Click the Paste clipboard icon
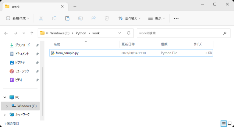The height and width of the screenshot is (127, 234). coord(67,18)
